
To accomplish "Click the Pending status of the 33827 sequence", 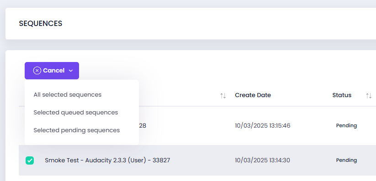I will [x=346, y=160].
